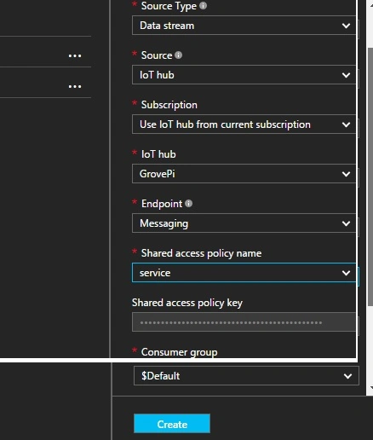Open the Source dropdown showing IoT hub
This screenshot has height=440, width=373.
pos(244,75)
